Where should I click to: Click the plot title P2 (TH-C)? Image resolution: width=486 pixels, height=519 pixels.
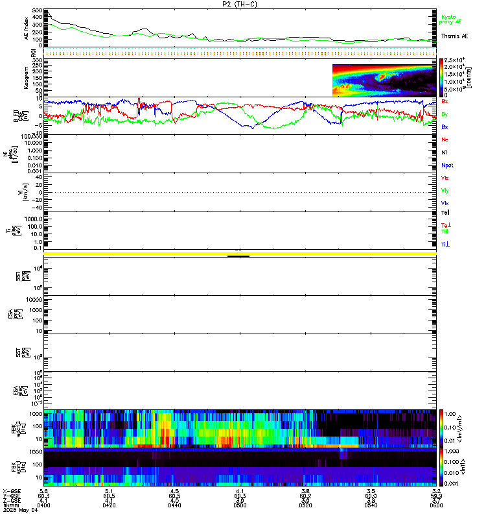coord(240,4)
